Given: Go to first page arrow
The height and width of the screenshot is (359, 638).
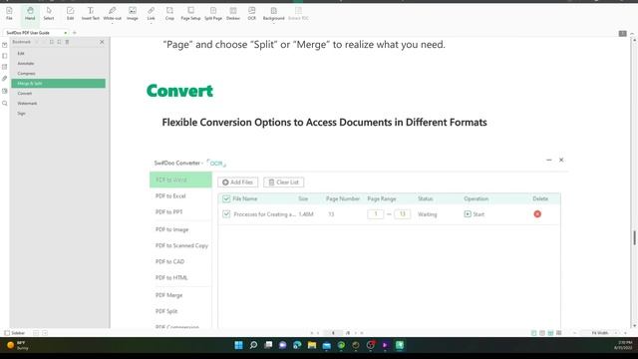Looking at the screenshot, I should coord(312,333).
